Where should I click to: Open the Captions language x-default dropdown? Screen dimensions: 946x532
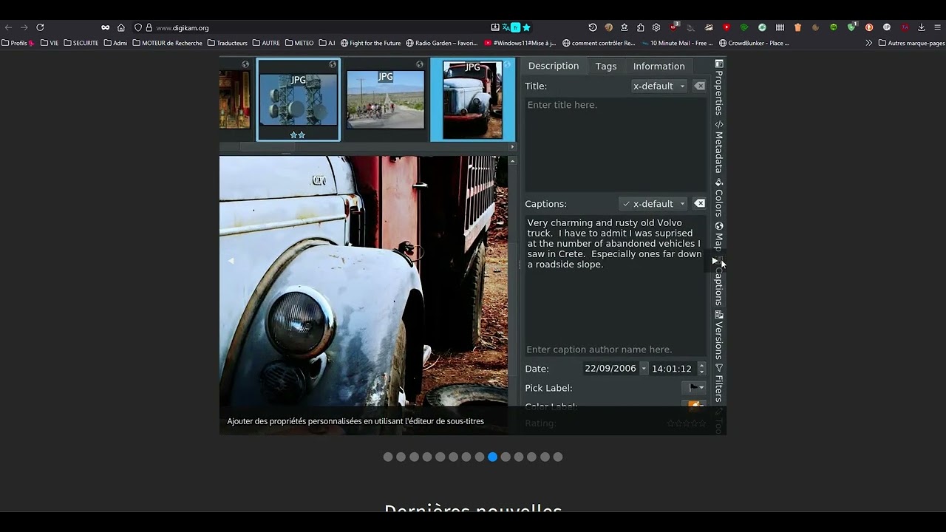(653, 203)
